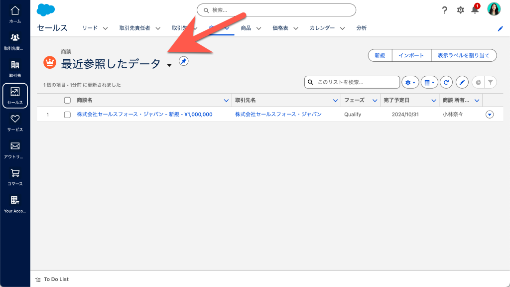Open the フェーズ column menu chevron
Image resolution: width=510 pixels, height=287 pixels.
click(x=375, y=101)
